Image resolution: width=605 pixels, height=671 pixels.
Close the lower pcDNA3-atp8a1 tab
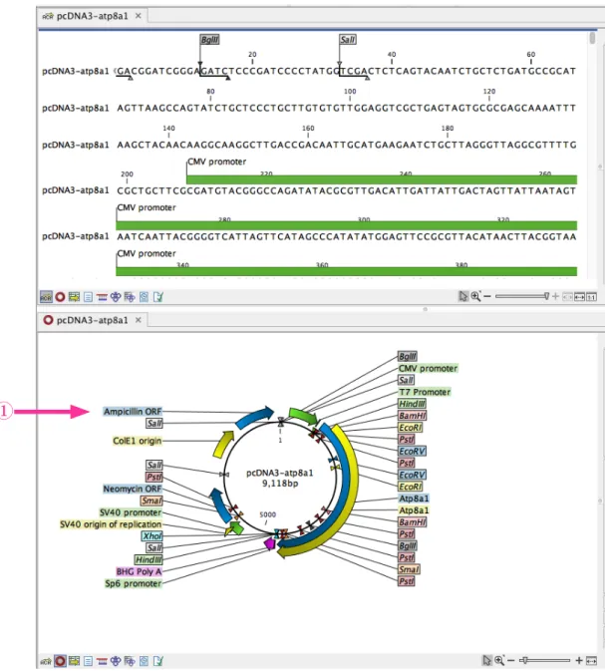coord(139,320)
